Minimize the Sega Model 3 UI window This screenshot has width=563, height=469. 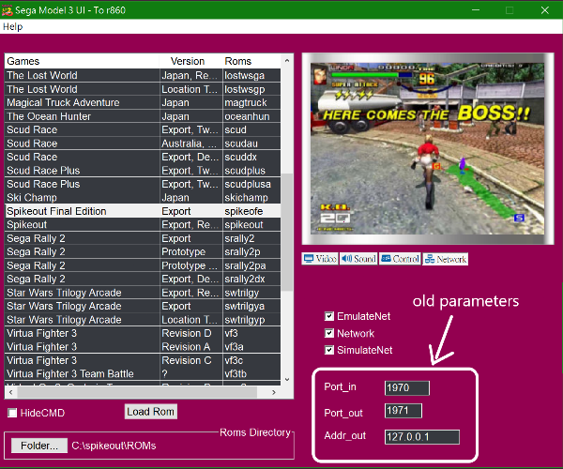pyautogui.click(x=476, y=10)
